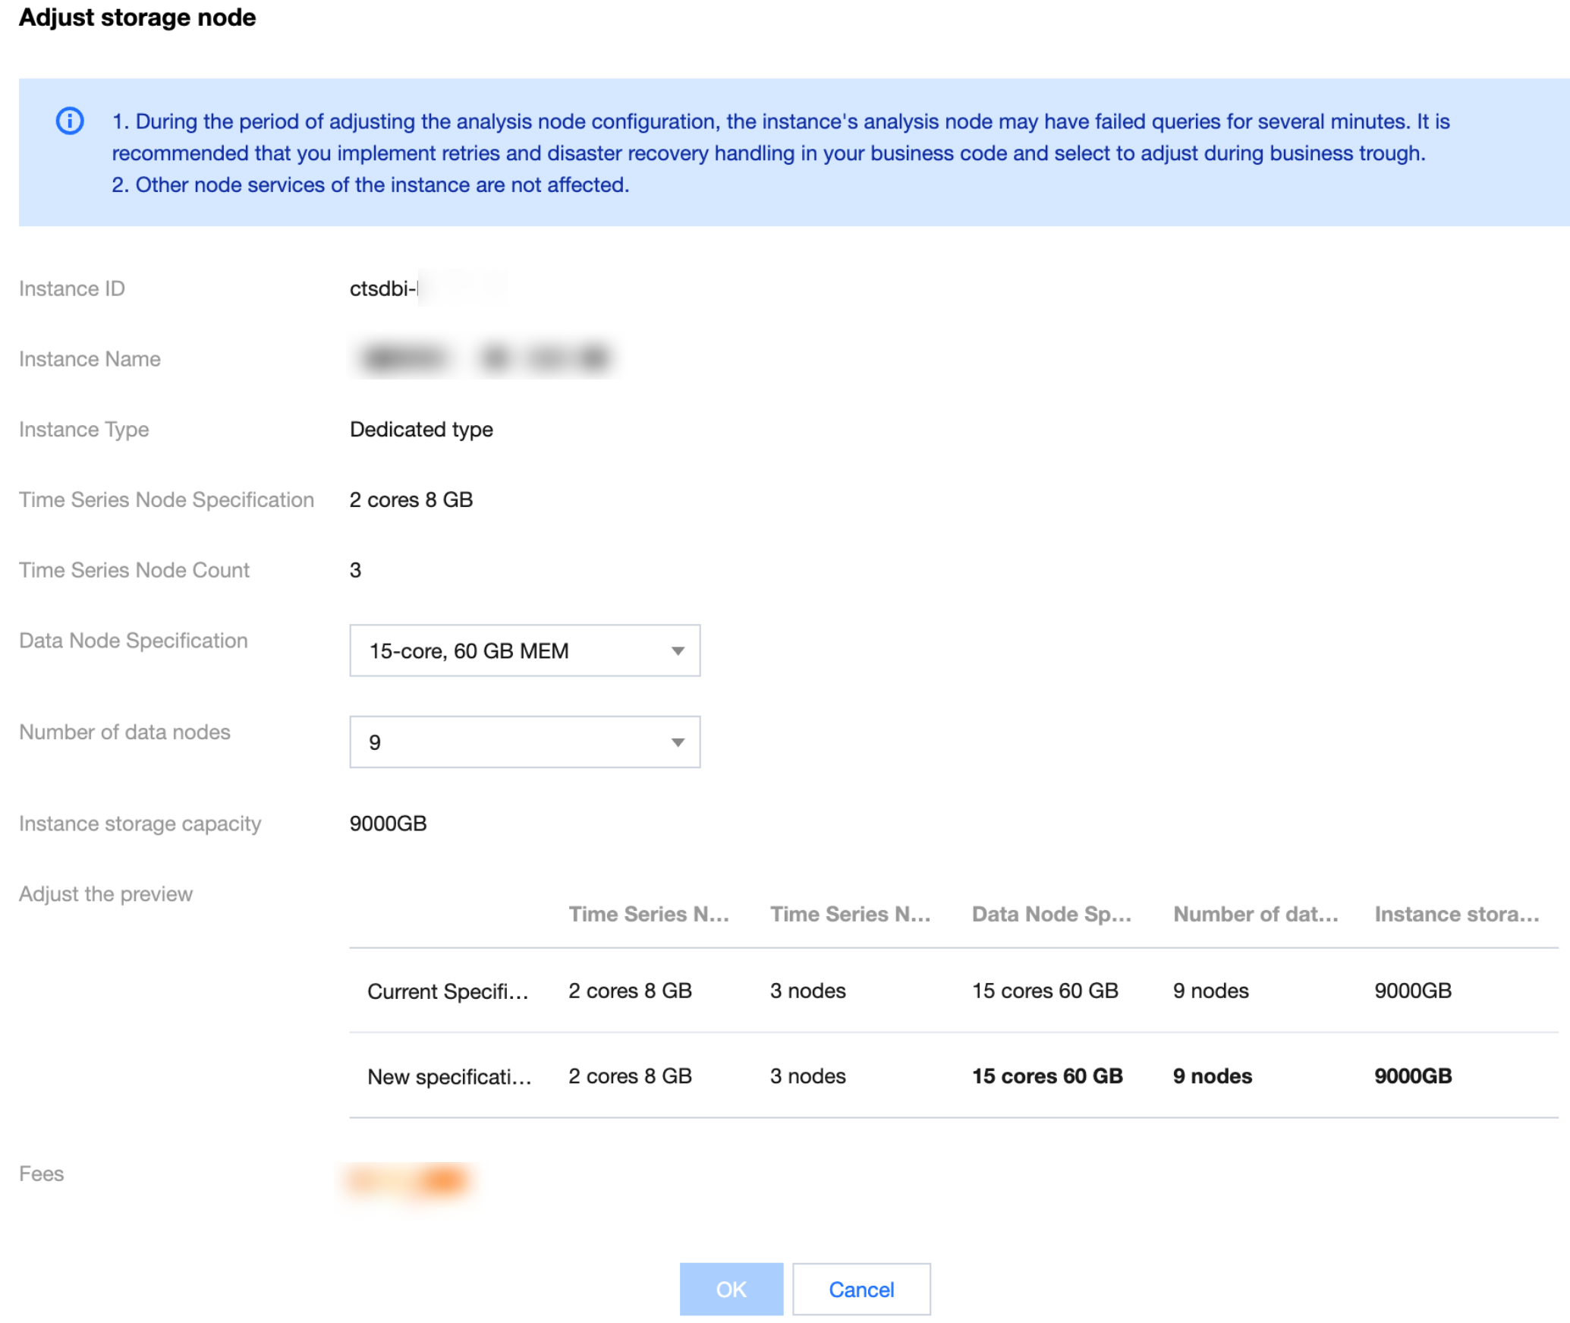Click the arrow on 15-core 60 GB MEM selector
The image size is (1570, 1323).
pyautogui.click(x=678, y=650)
